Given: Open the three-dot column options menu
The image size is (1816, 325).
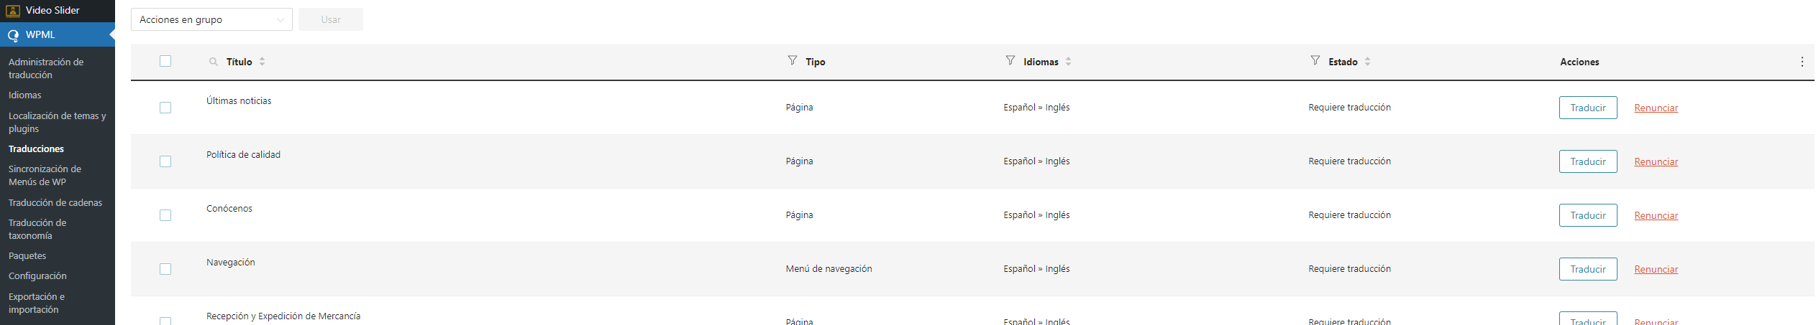Looking at the screenshot, I should tap(1802, 62).
